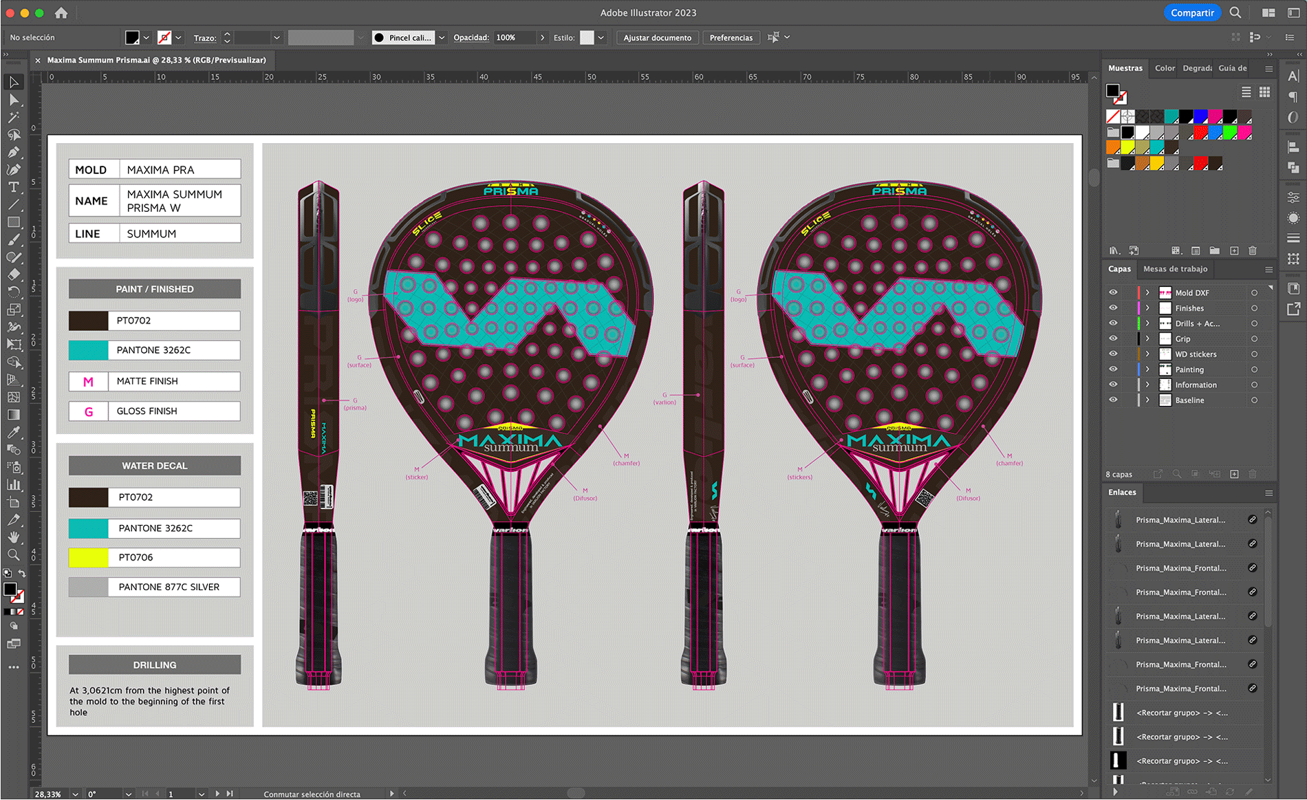Hide the WD stickers layer
Image resolution: width=1307 pixels, height=800 pixels.
click(1113, 354)
